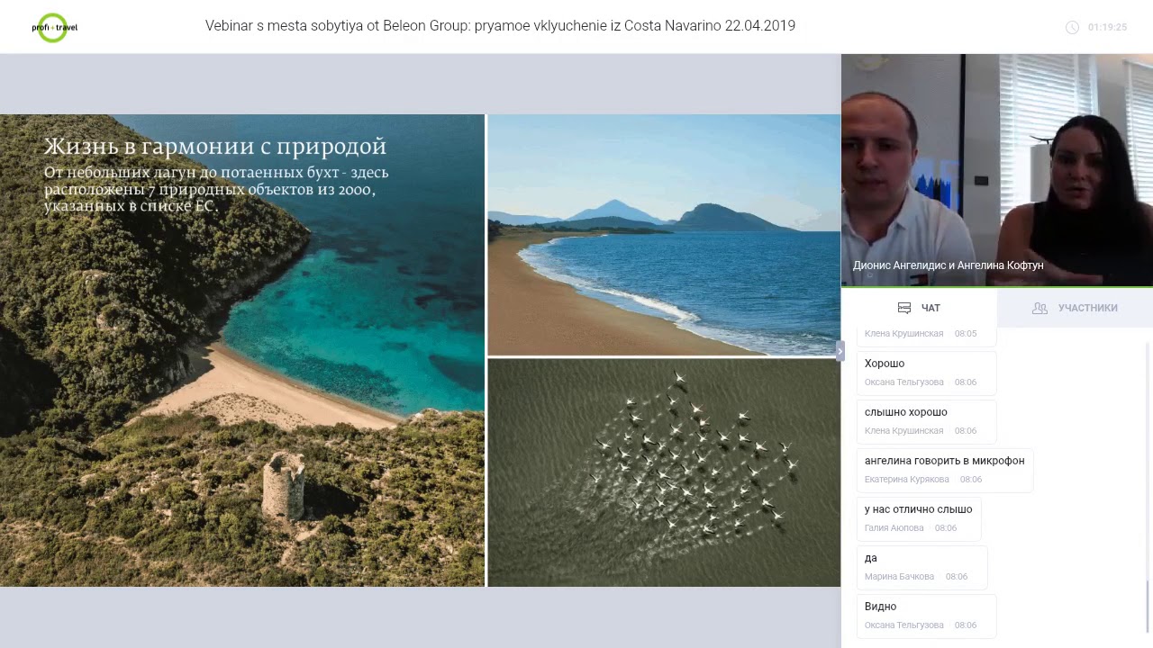Click the chat message 'слышно хорошо'

[926, 420]
